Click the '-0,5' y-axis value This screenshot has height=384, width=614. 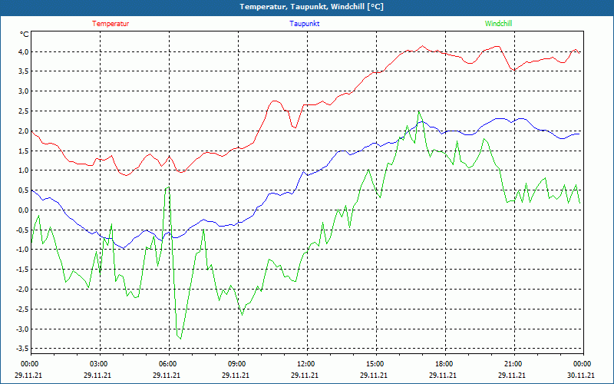(x=22, y=230)
